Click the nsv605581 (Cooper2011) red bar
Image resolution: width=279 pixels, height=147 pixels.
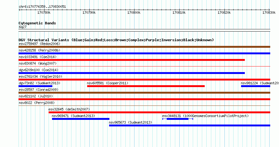pos(146,86)
